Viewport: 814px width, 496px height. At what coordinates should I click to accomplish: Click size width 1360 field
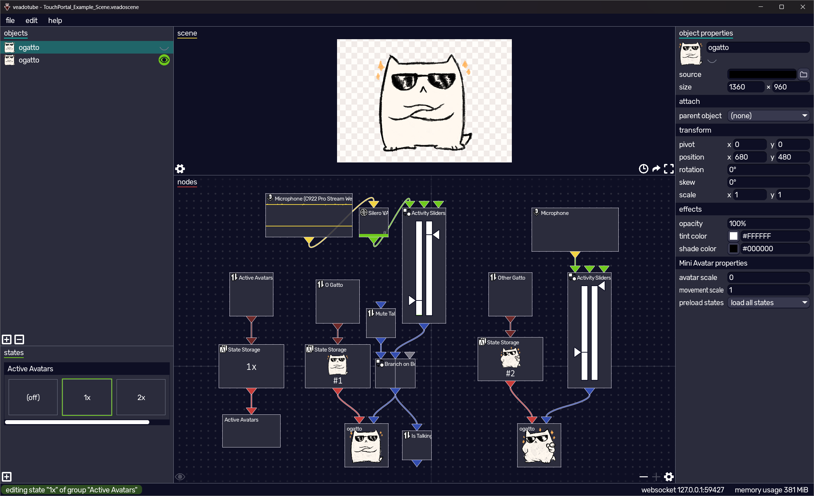click(x=746, y=87)
